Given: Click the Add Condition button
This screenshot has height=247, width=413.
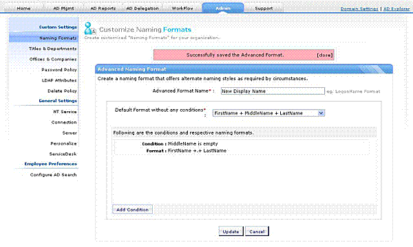Looking at the screenshot, I should coord(132,209).
